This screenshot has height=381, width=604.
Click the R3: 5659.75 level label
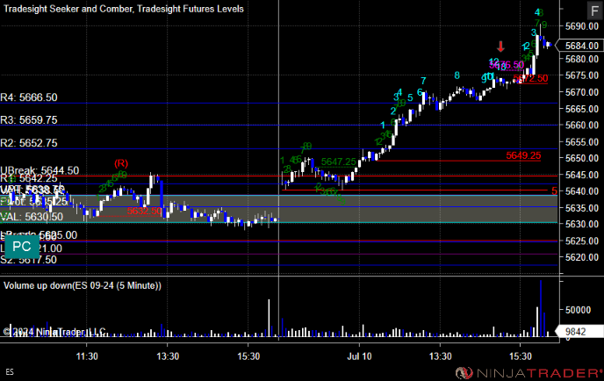tap(29, 119)
